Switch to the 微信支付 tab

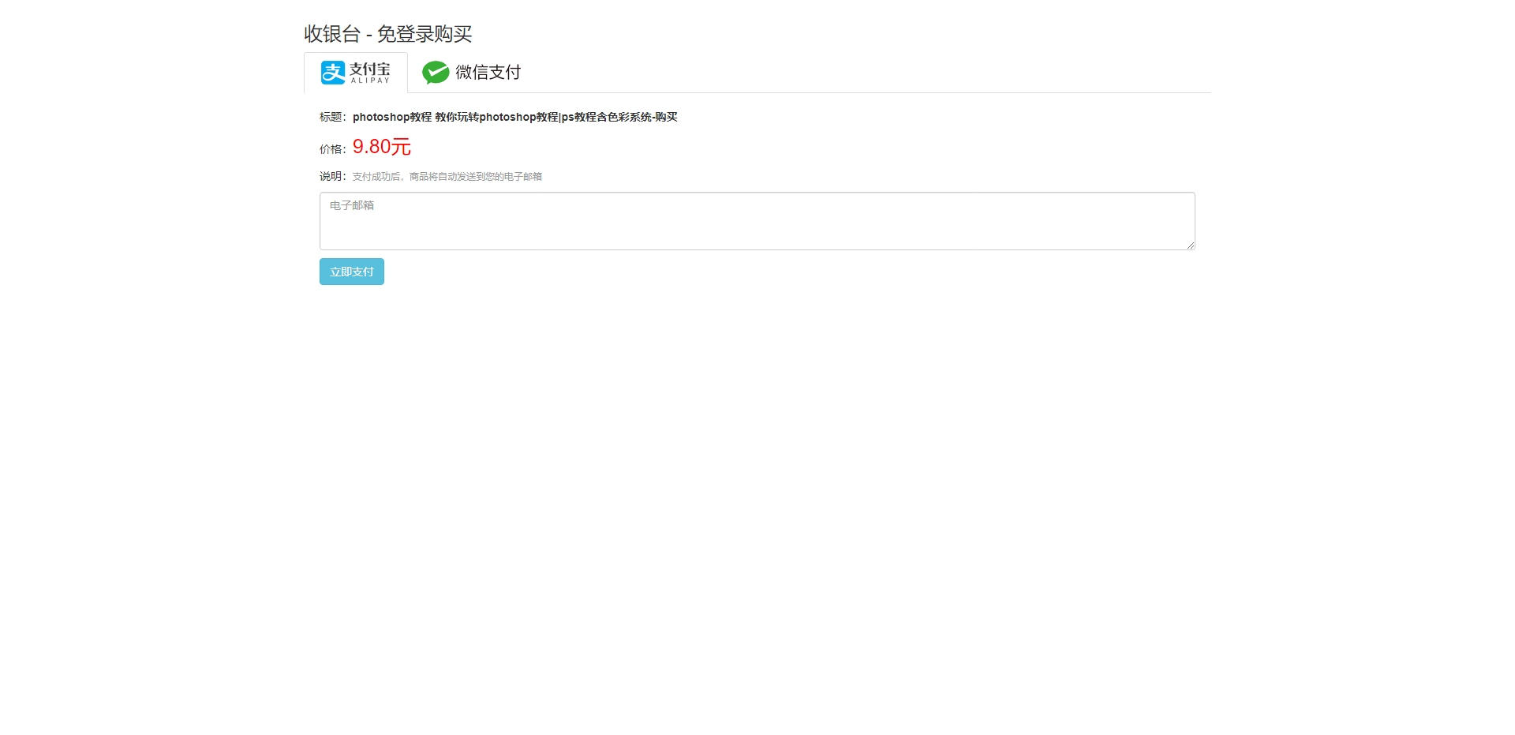471,73
